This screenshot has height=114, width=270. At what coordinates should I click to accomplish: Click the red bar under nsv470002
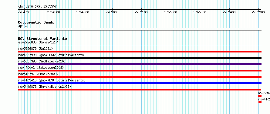point(140,71)
